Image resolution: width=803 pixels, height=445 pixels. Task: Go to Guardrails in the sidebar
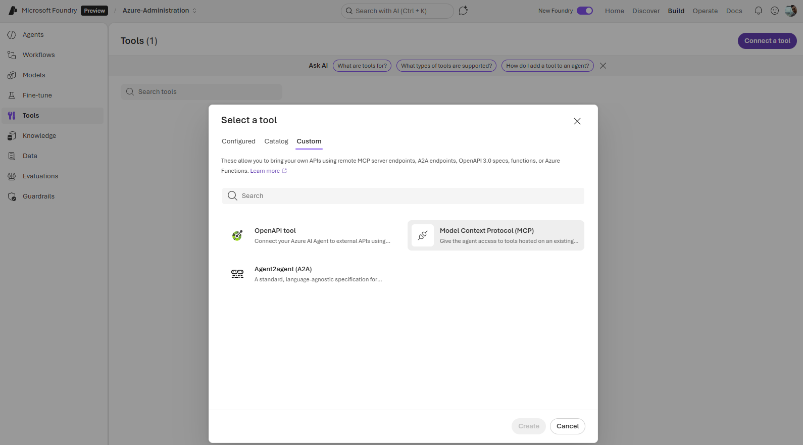tap(38, 196)
